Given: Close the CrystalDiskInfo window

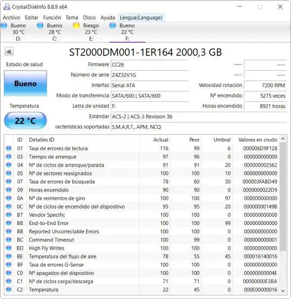Looking at the screenshot, I should point(280,6).
